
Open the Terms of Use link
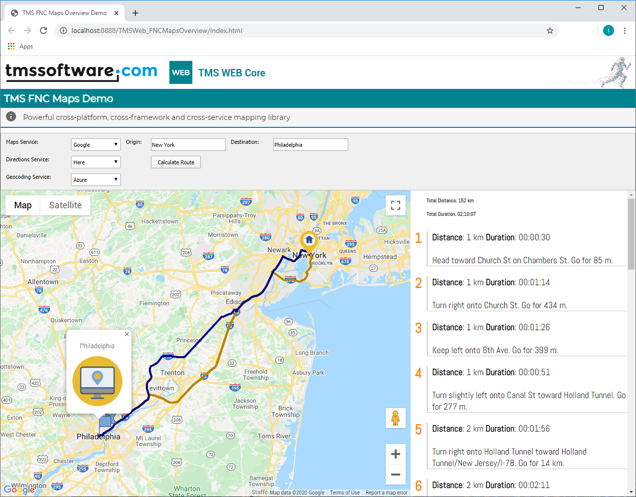345,493
